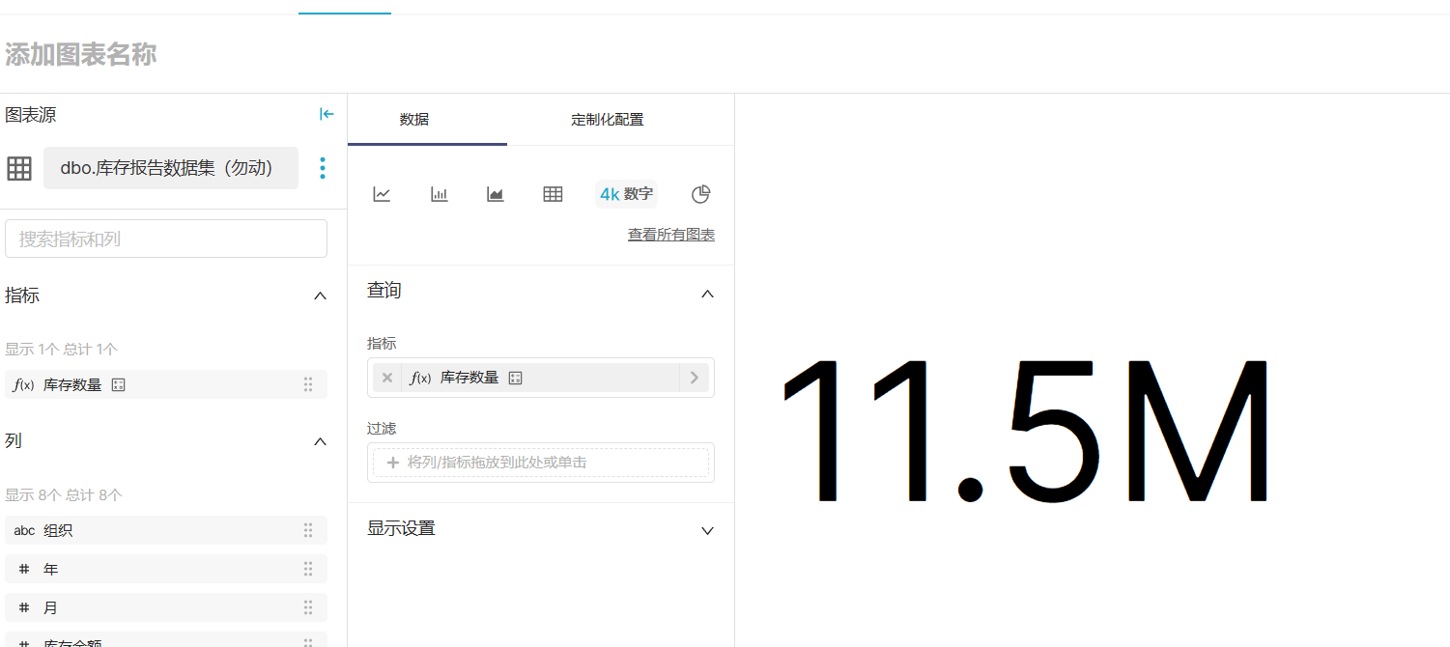Click the certified icon beside 库存数量 in list

[x=119, y=384]
